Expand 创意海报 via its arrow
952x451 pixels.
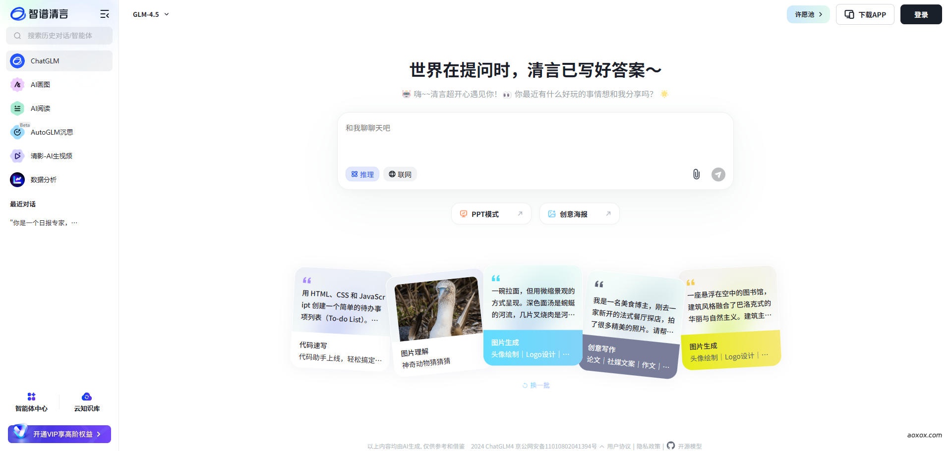tap(608, 213)
